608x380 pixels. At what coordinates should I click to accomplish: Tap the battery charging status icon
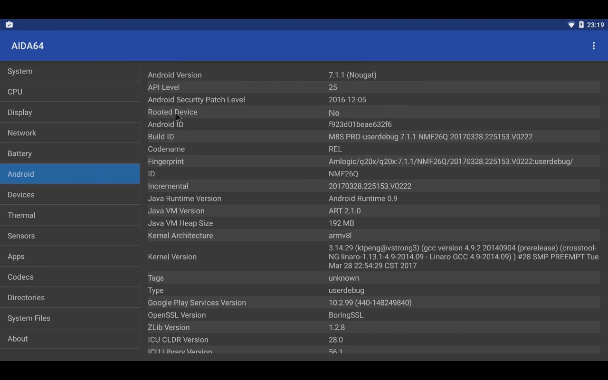(581, 25)
